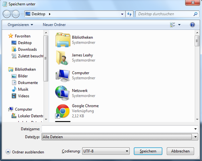The image size is (202, 161).
Task: Select Desktop under Favoriten
Action: [21, 43]
